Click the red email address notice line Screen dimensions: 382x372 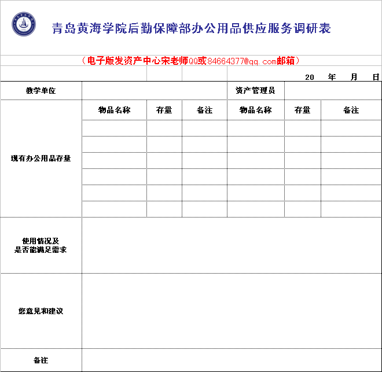191,61
